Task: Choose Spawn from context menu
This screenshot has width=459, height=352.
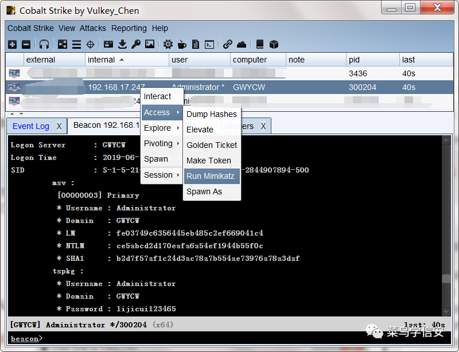Action: [x=162, y=159]
